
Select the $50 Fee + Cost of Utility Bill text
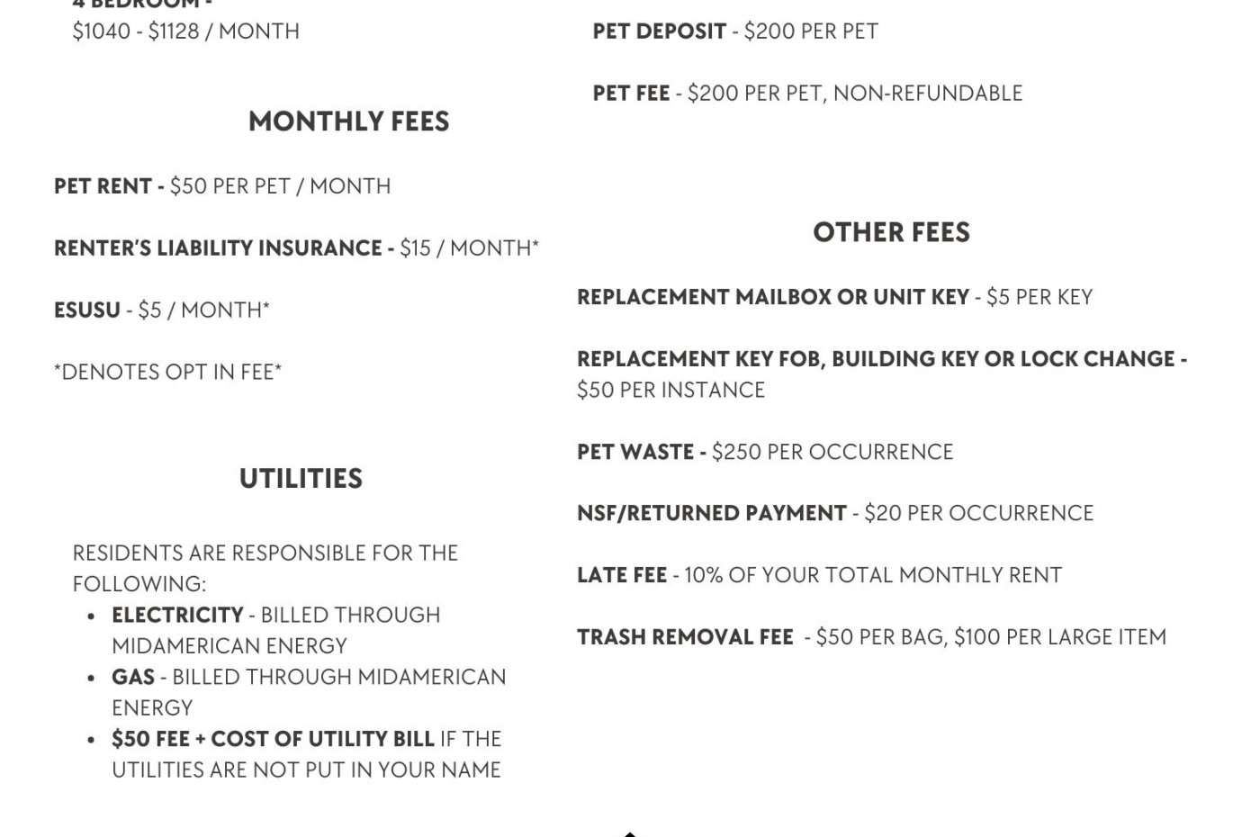273,740
